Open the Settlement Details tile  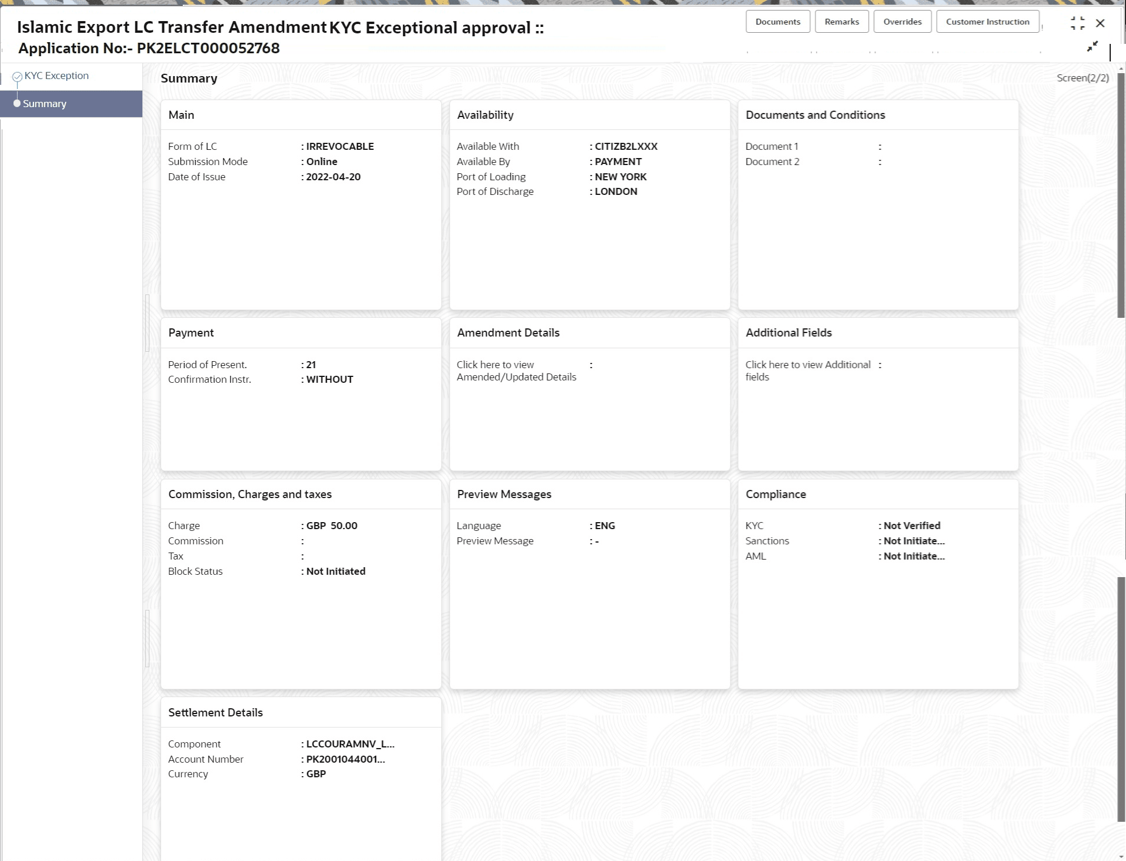[301, 712]
